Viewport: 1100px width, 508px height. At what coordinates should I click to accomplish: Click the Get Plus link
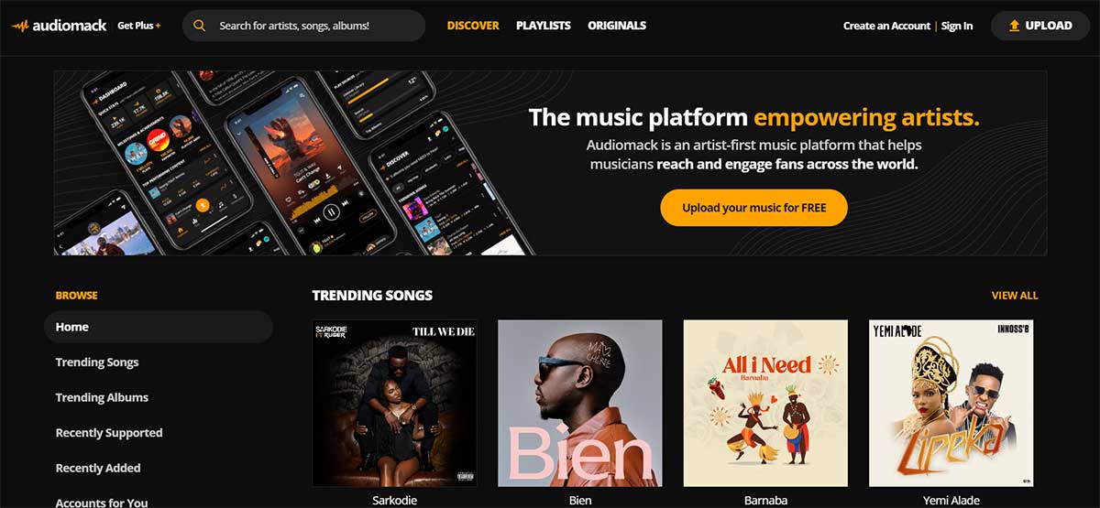(x=139, y=26)
